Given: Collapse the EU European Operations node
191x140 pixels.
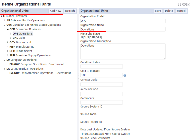Looking at the screenshot, I should 4,60.
